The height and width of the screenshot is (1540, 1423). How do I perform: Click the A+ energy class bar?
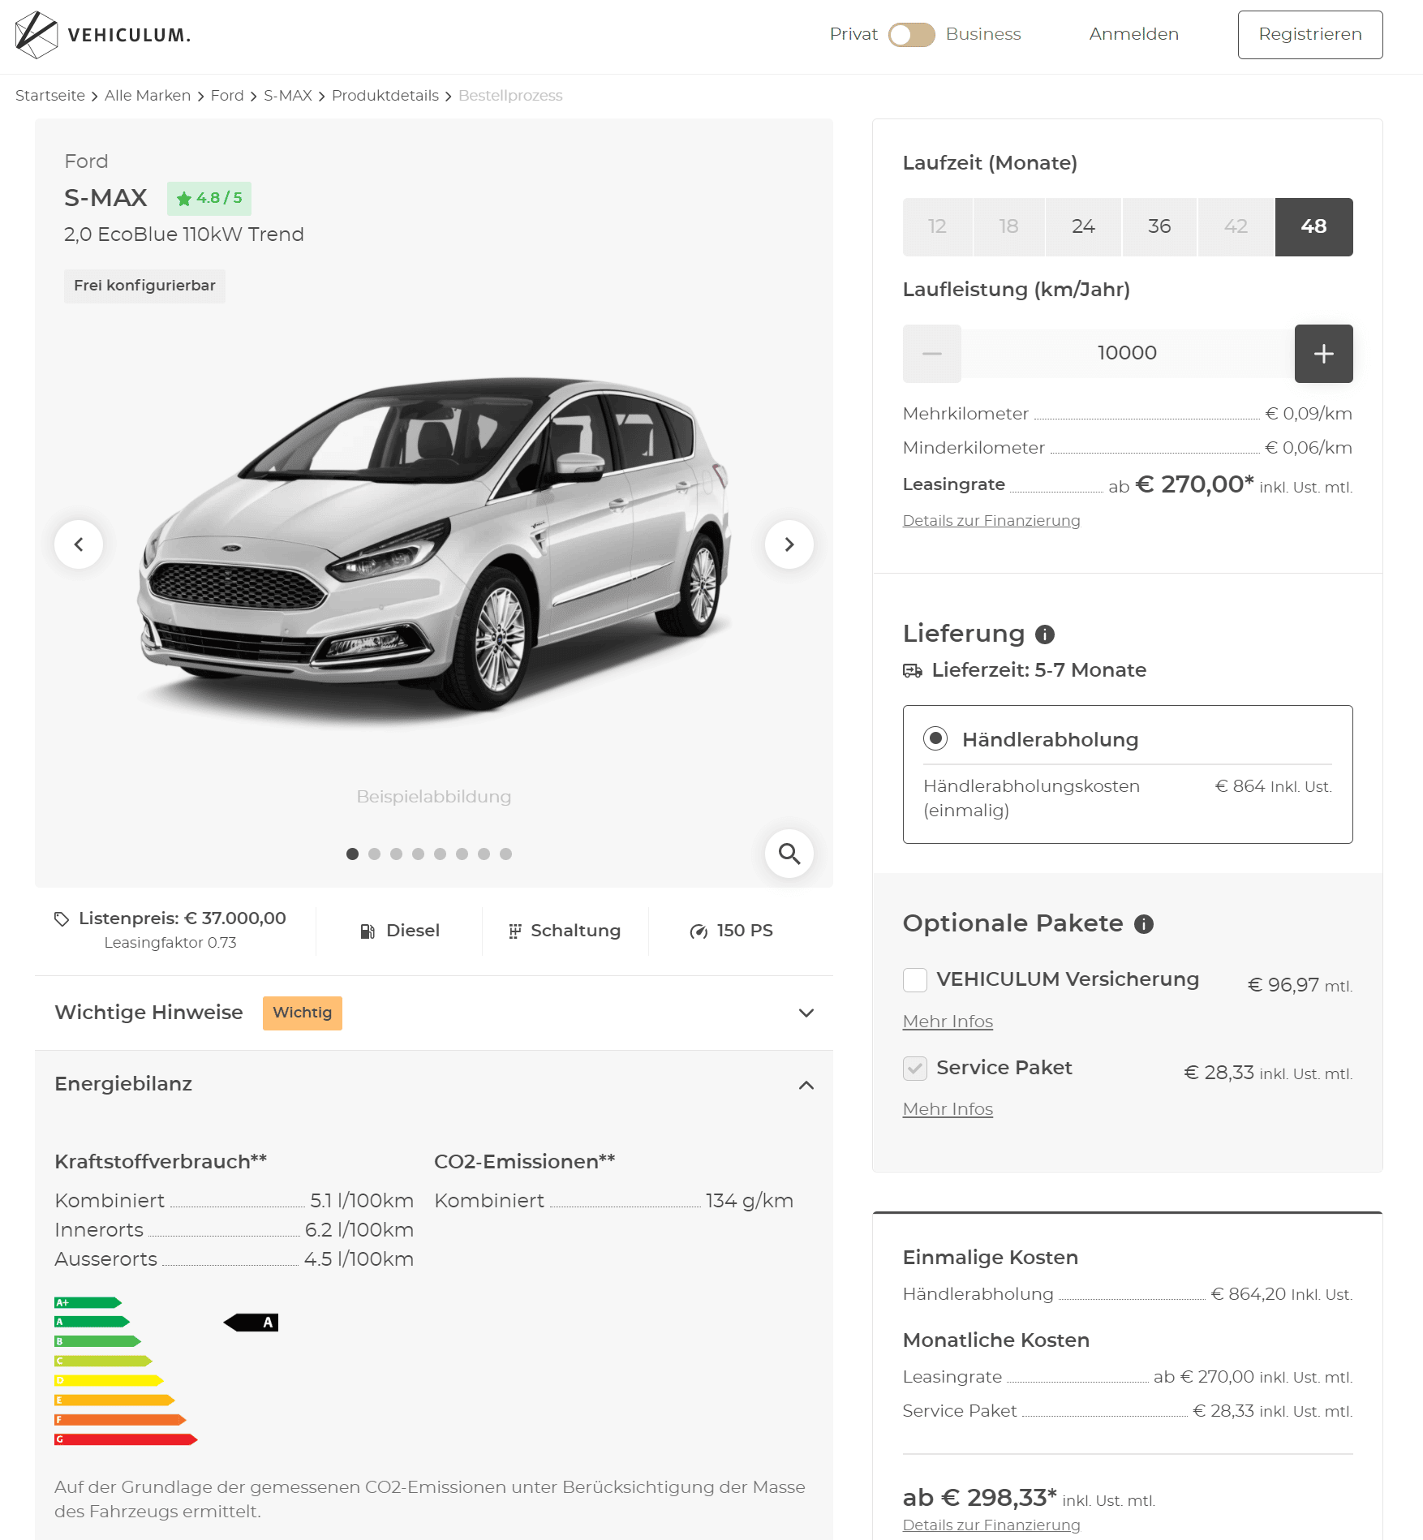click(88, 1303)
